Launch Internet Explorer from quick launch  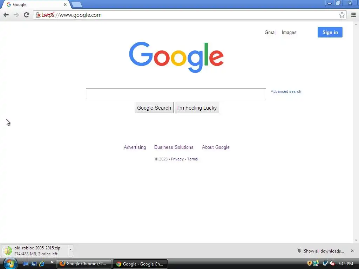click(x=42, y=264)
